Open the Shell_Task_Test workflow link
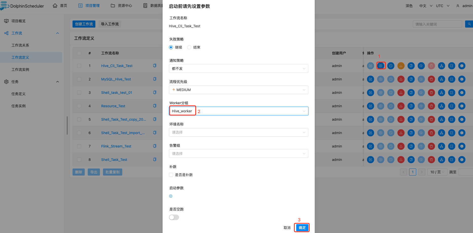This screenshot has width=473, height=233. 114,160
